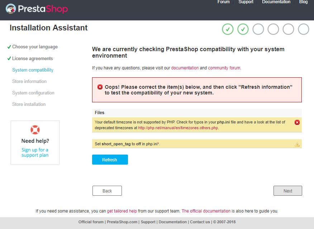This screenshot has width=314, height=229.
Task: Click the last empty step circle
Action: (303, 29)
